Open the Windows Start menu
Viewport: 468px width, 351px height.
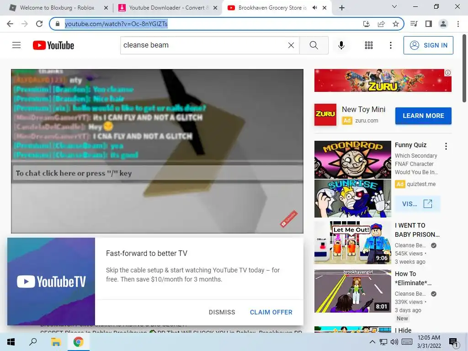click(x=11, y=342)
